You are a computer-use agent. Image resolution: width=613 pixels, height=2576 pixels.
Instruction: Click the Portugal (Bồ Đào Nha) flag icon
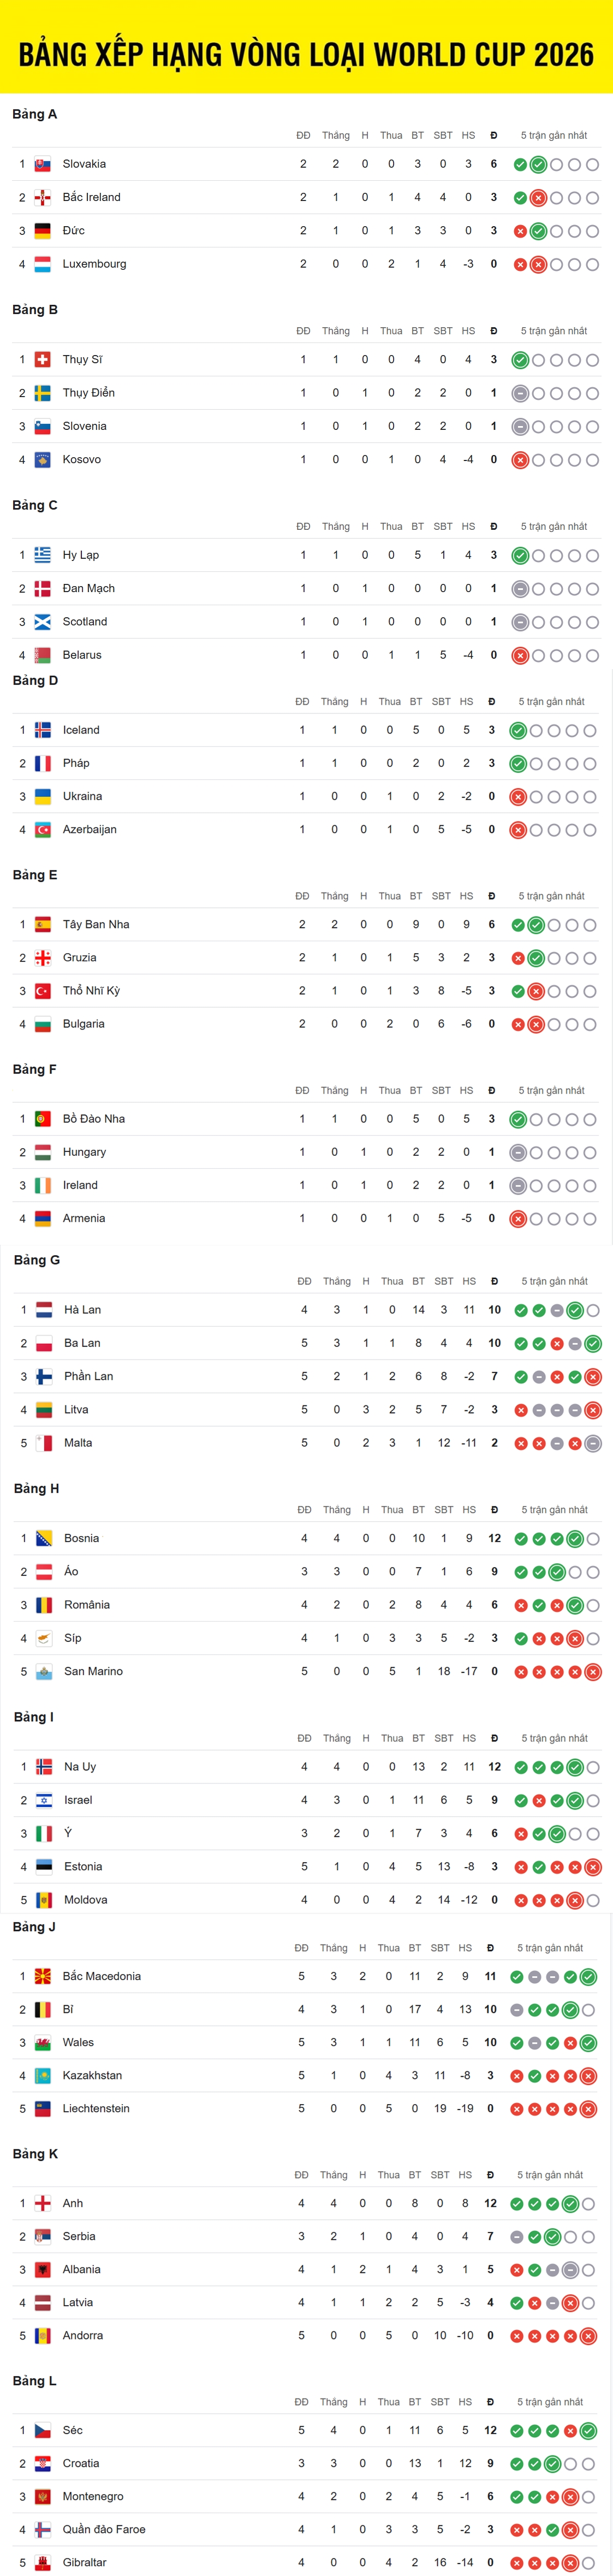43,1119
